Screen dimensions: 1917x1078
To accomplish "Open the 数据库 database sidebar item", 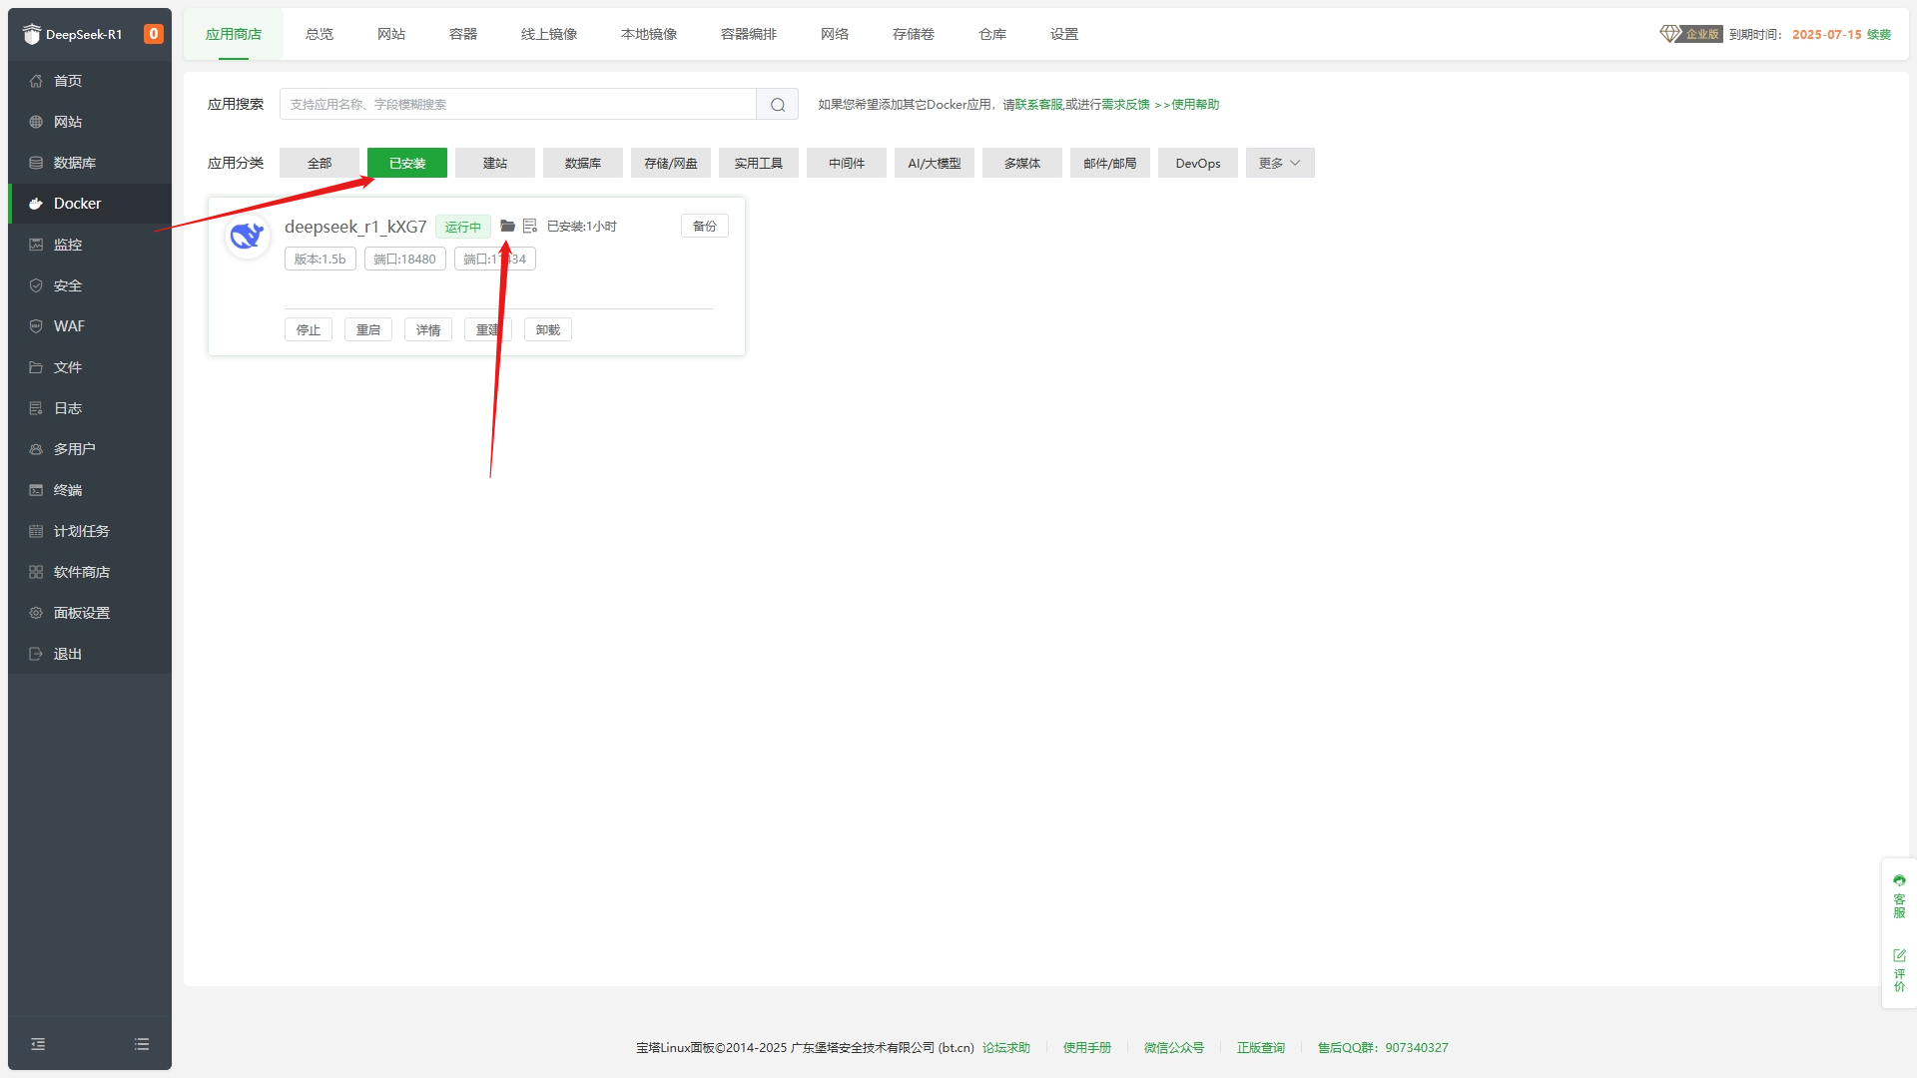I will tap(90, 163).
